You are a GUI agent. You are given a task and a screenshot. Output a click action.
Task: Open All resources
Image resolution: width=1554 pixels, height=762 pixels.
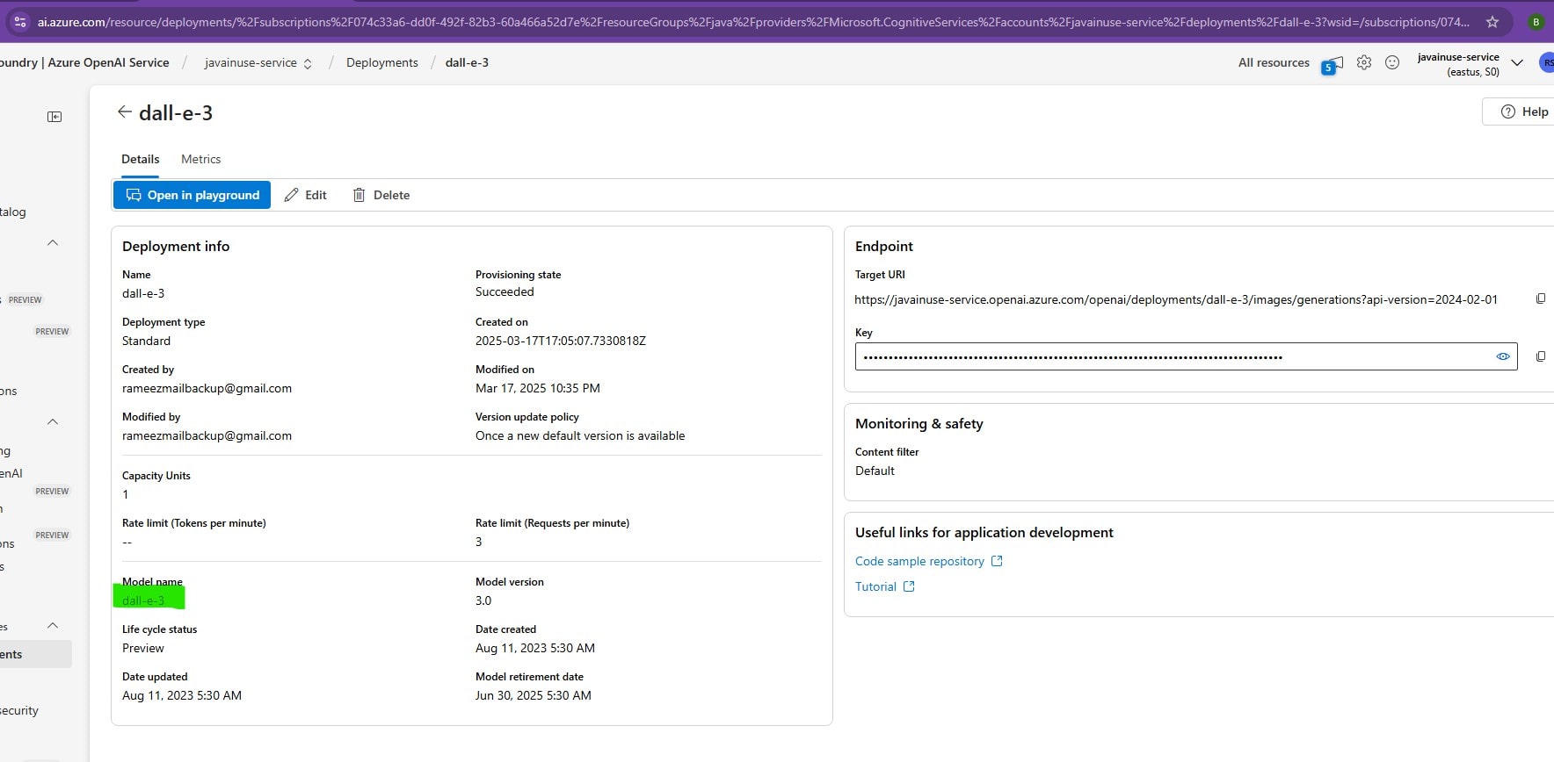tap(1274, 62)
